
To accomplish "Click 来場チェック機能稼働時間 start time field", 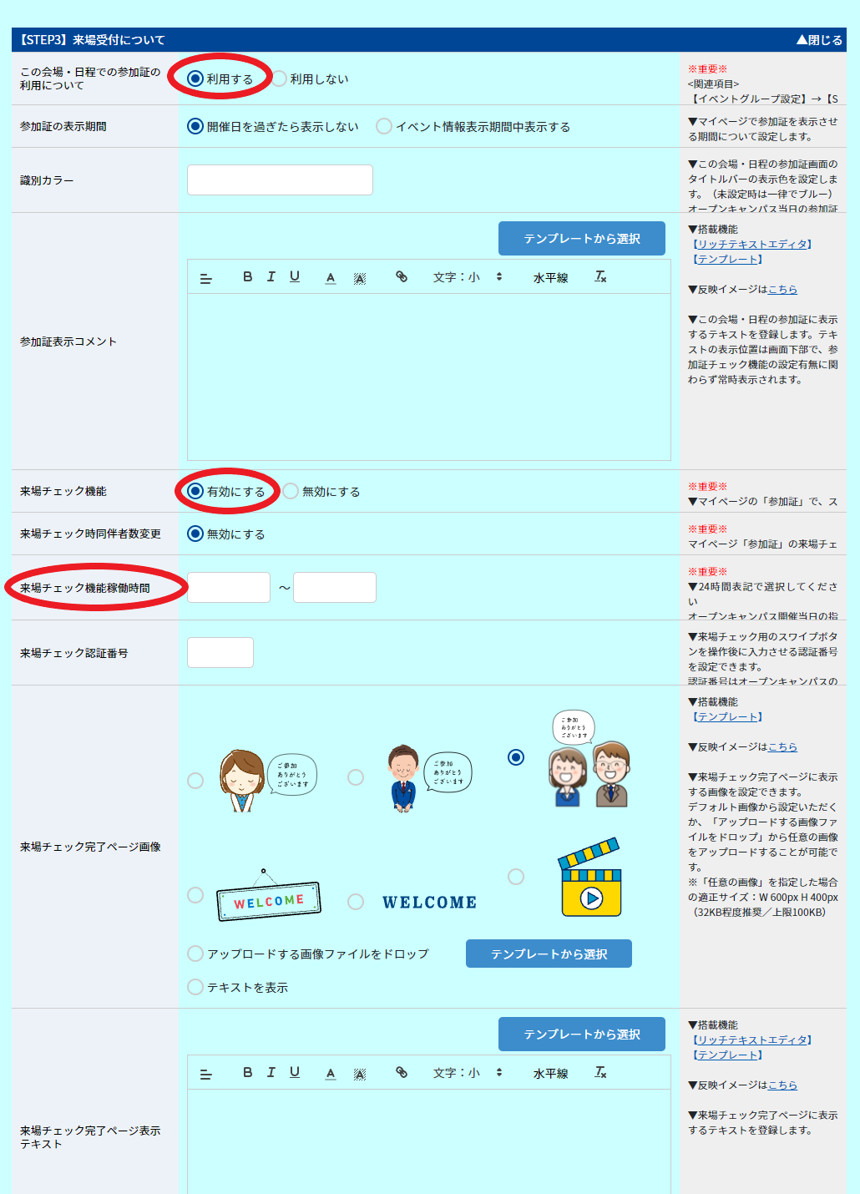I will pos(229,587).
